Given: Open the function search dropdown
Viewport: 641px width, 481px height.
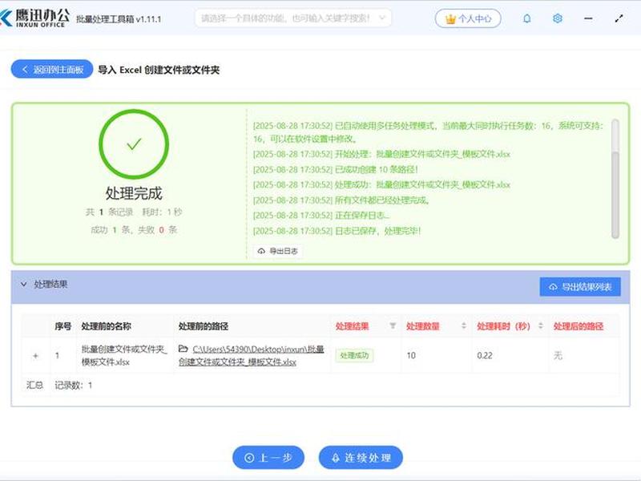Looking at the screenshot, I should (293, 18).
